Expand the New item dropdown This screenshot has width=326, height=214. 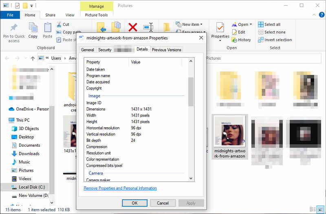coord(201,24)
